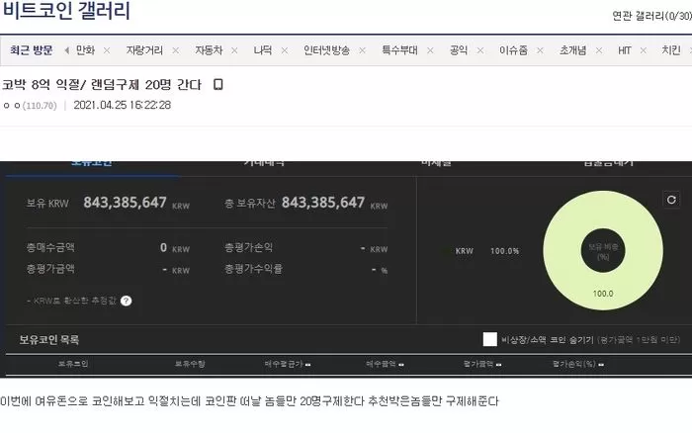This screenshot has height=433, width=692.
Task: Click the post body text about 20명구제
Action: tap(249, 401)
